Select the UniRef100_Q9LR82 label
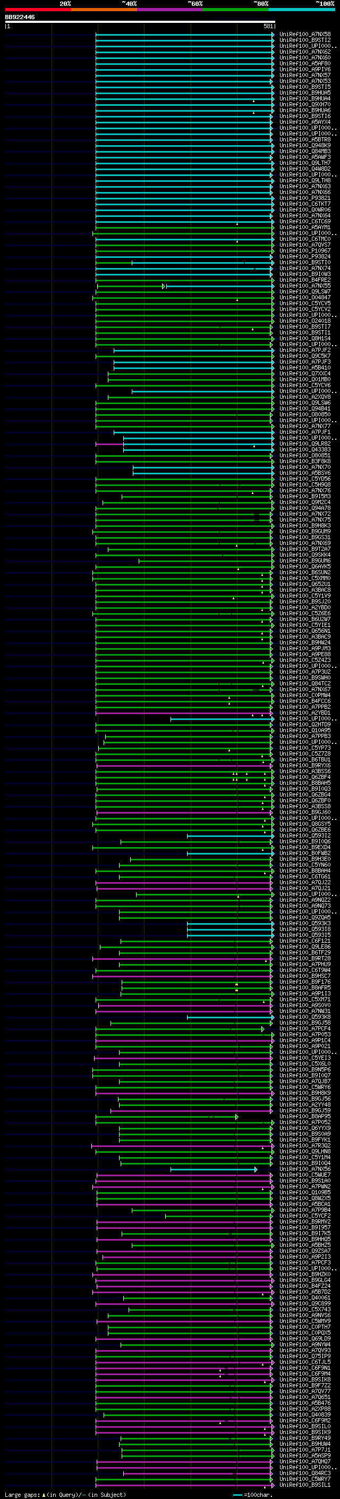Viewport: 340px width, 1499px height. (x=305, y=443)
